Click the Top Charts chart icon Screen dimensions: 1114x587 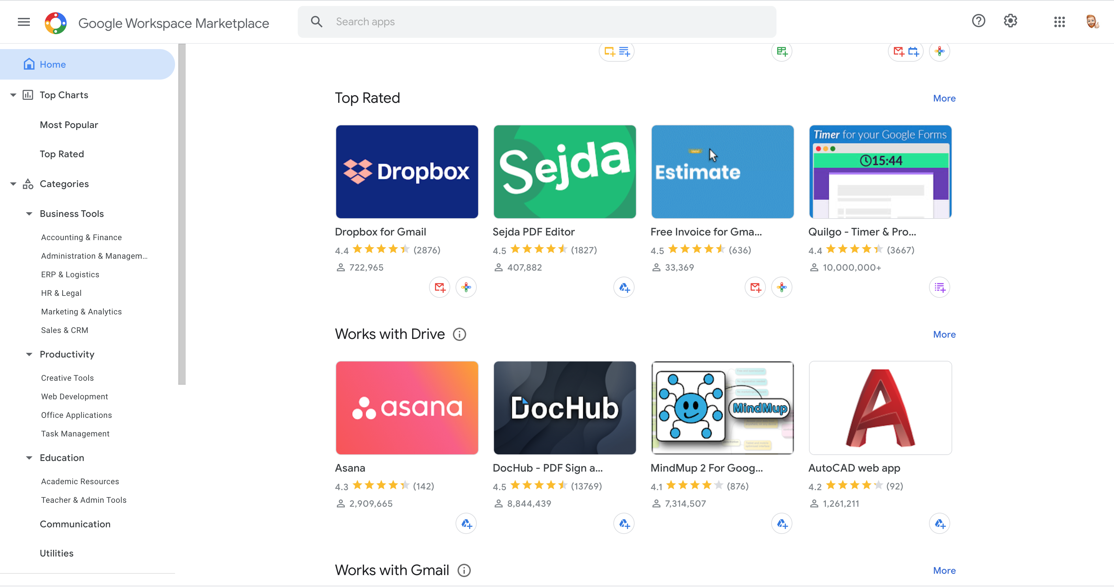point(28,95)
